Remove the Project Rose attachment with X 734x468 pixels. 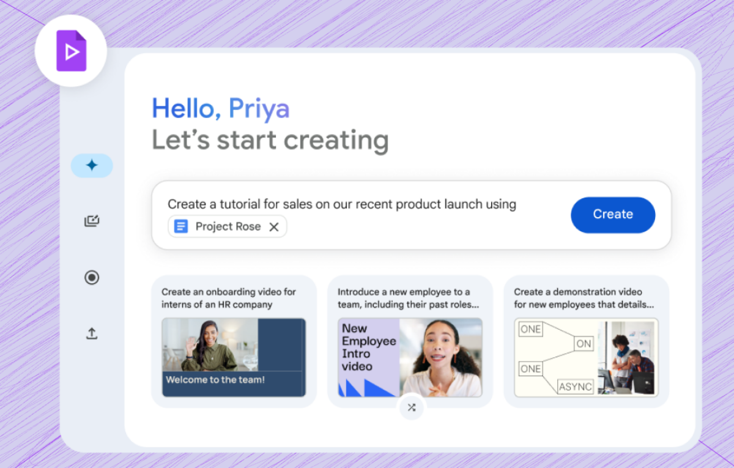[x=274, y=227]
